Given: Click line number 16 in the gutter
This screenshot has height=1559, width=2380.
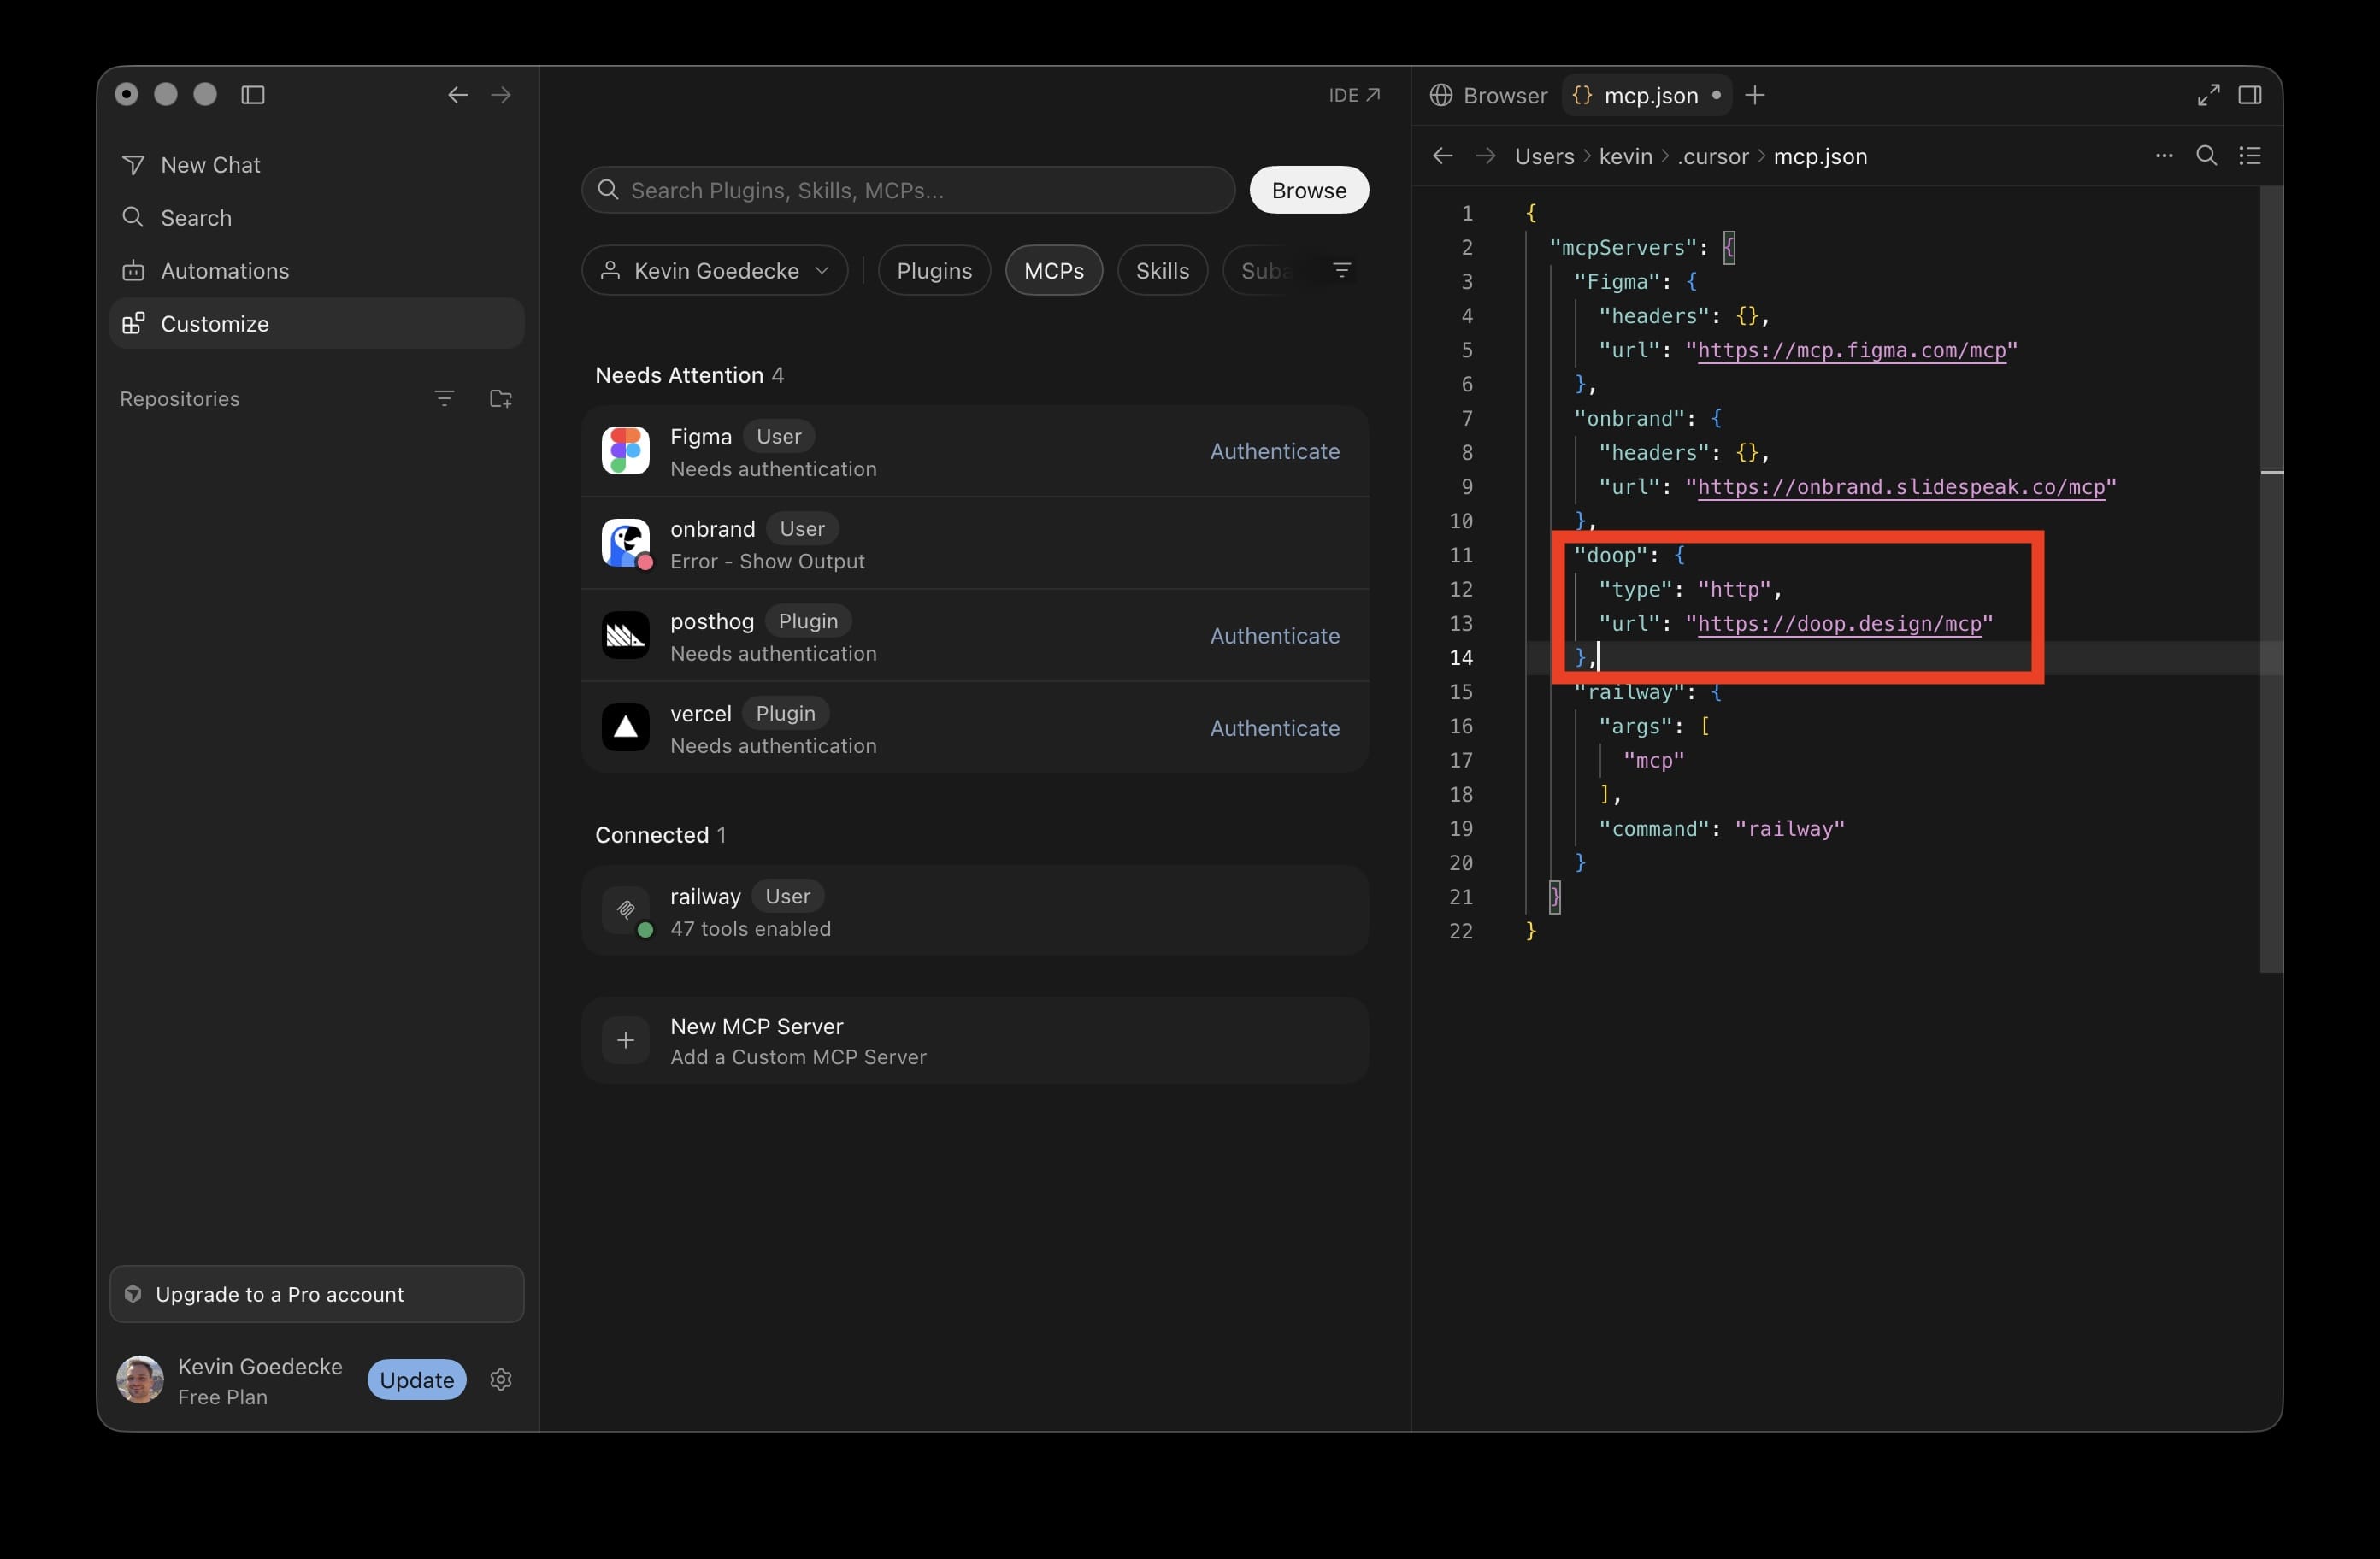Looking at the screenshot, I should coord(1461,727).
